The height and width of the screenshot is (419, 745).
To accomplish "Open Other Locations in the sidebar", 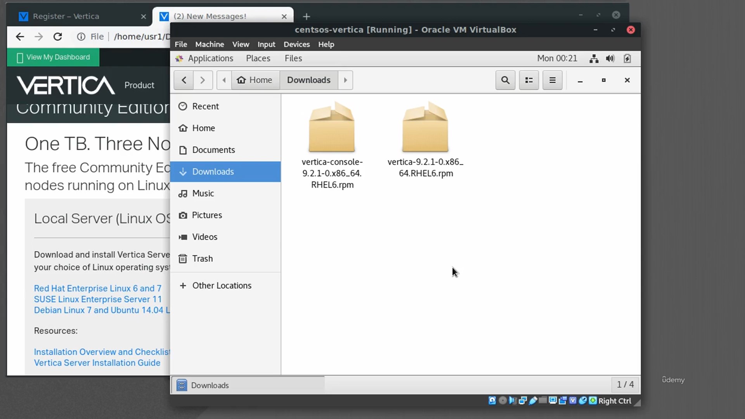I will 225,286.
